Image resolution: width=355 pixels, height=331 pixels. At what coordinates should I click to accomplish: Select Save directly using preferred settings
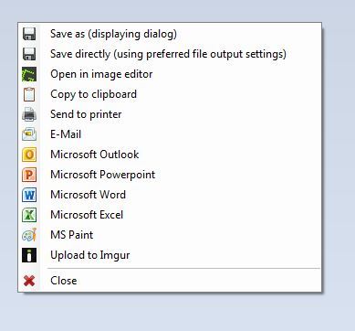pyautogui.click(x=168, y=54)
